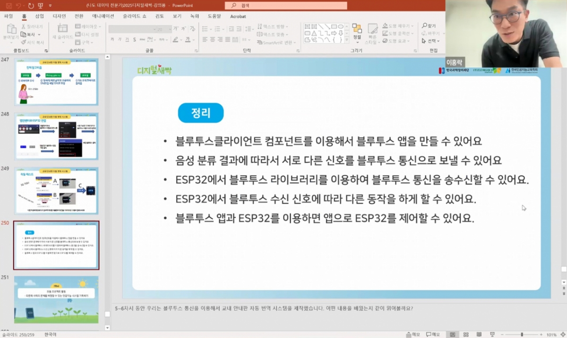Screen dimensions: 567x338
Task: Click the 다시 설정 reset button
Action: (87, 34)
